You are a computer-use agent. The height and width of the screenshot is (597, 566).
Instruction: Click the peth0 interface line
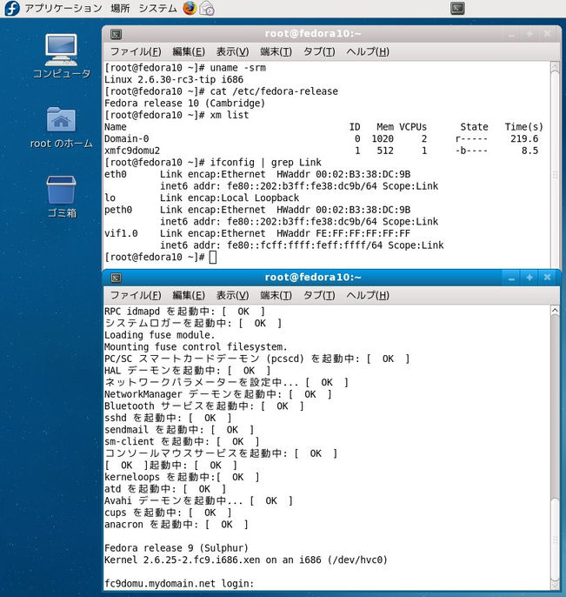tap(257, 210)
